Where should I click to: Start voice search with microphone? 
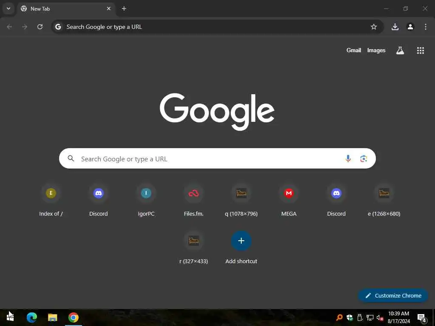click(348, 158)
